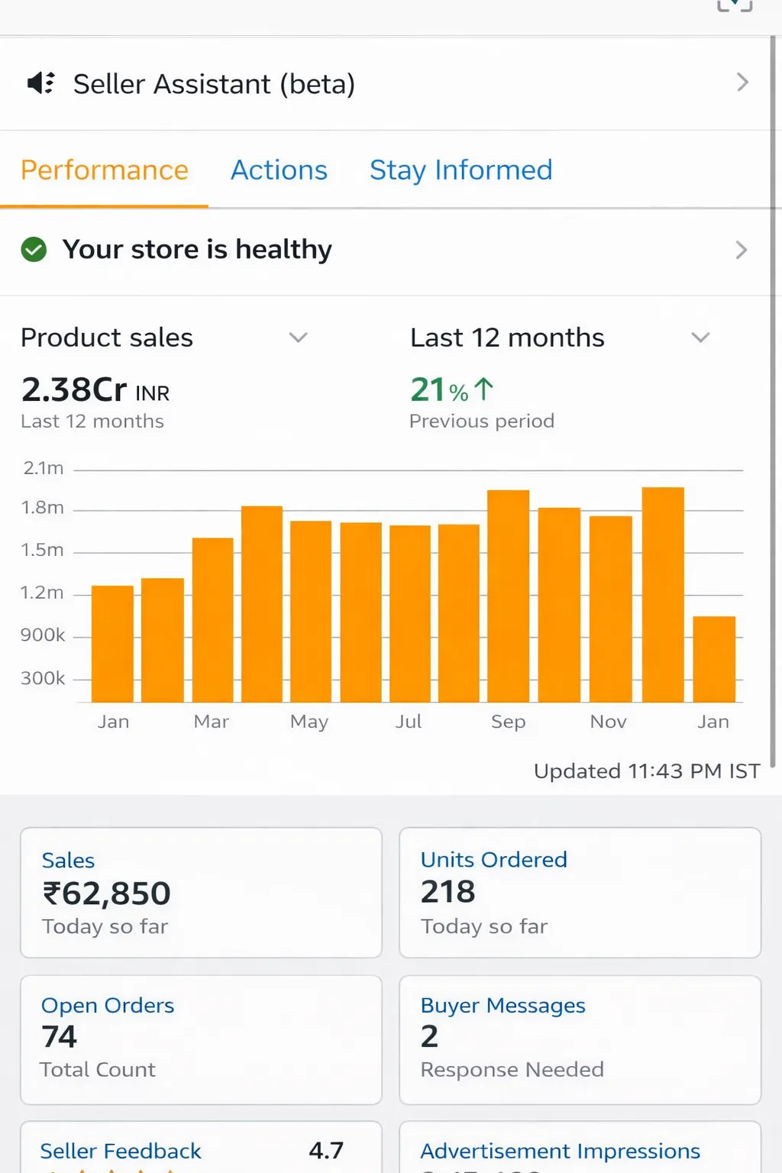The height and width of the screenshot is (1173, 782).
Task: Tap the September bar in chart
Action: (508, 596)
